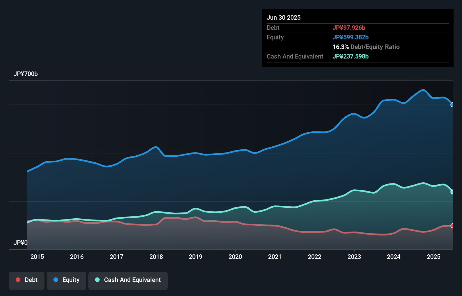Image resolution: width=462 pixels, height=296 pixels.
Task: Select the red Debt endpoint marker on chart
Action: click(452, 226)
